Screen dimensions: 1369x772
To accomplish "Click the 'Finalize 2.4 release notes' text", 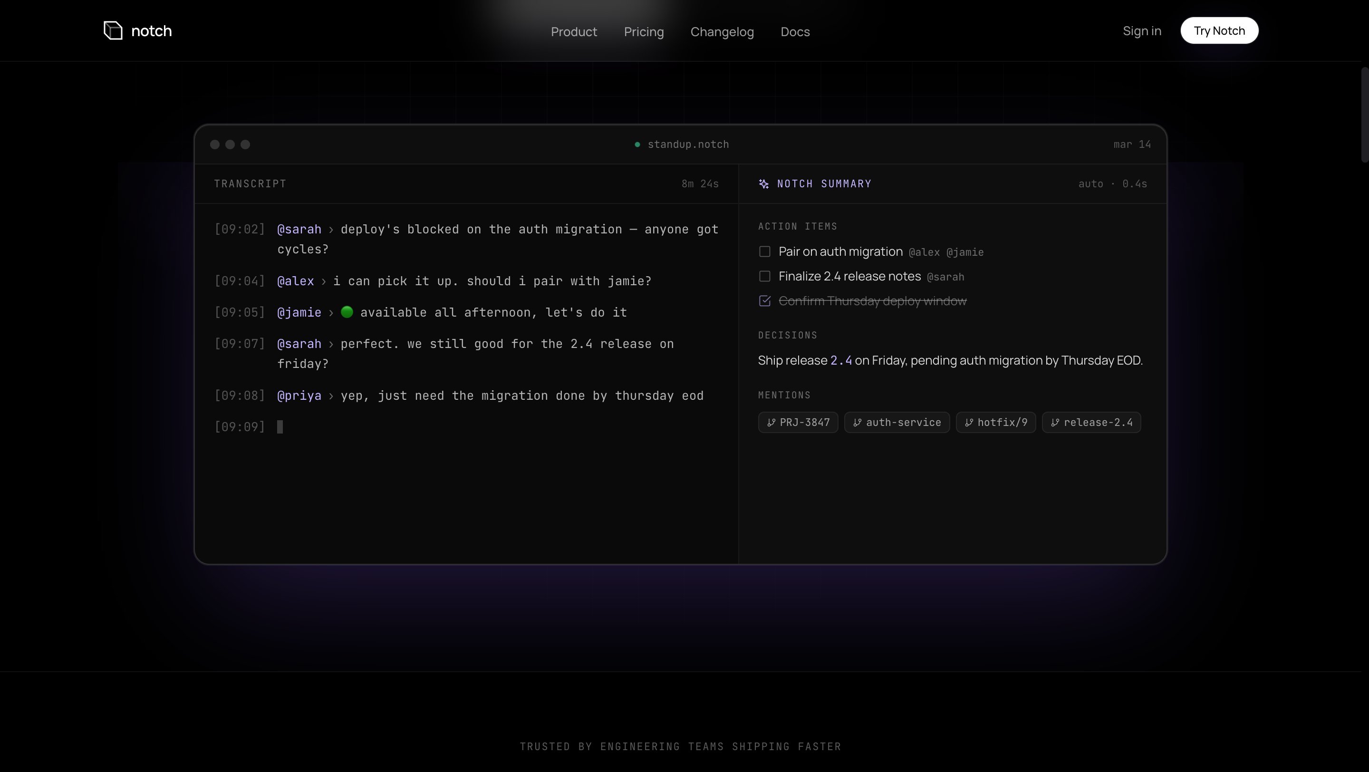I will coord(849,276).
